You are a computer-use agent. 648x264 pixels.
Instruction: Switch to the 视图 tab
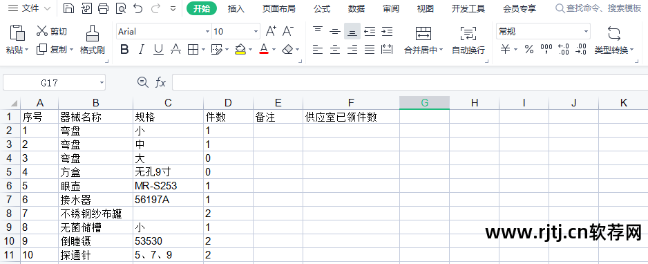pyautogui.click(x=426, y=8)
